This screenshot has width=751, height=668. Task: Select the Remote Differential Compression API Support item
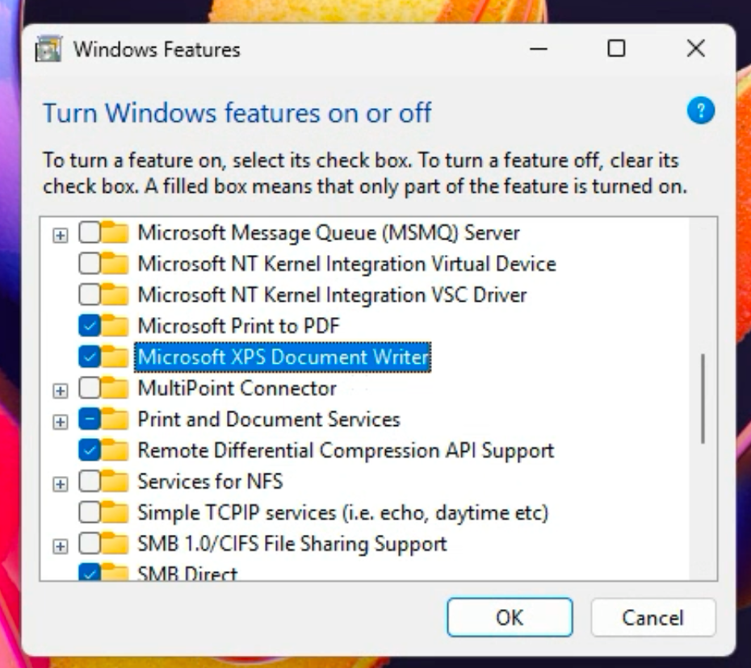click(346, 450)
